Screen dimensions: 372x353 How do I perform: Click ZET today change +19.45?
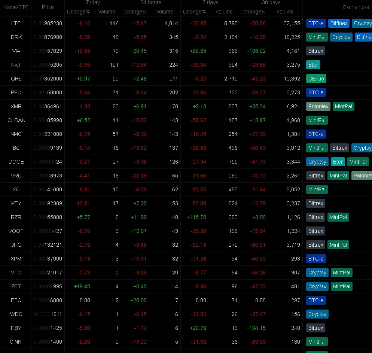coord(82,286)
